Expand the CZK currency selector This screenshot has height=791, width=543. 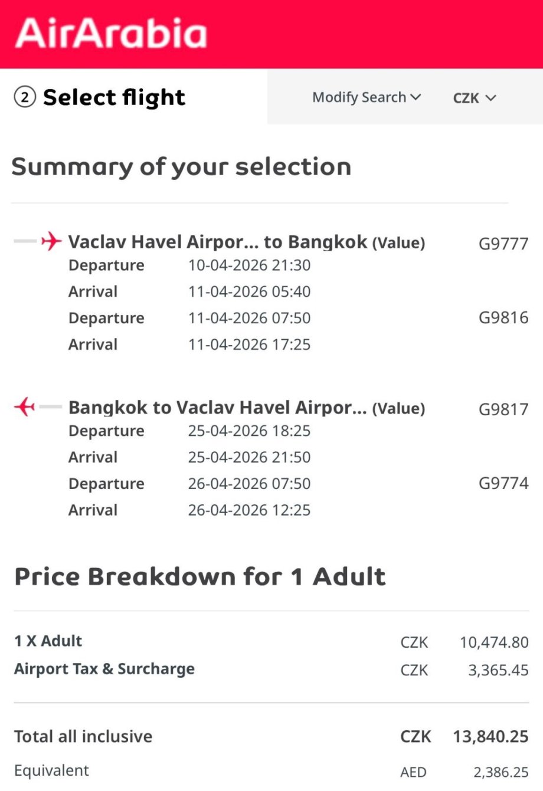coord(474,98)
